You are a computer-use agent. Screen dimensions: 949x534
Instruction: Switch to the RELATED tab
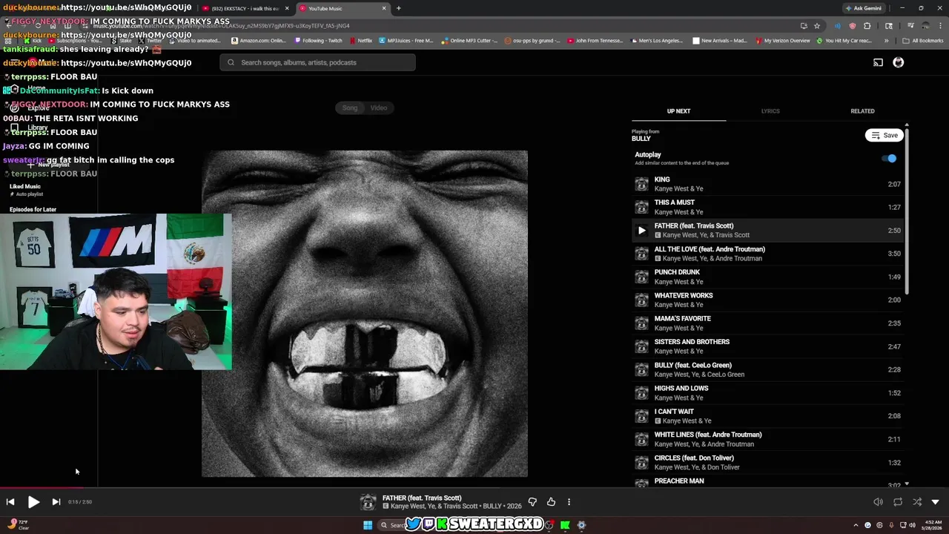(x=862, y=111)
